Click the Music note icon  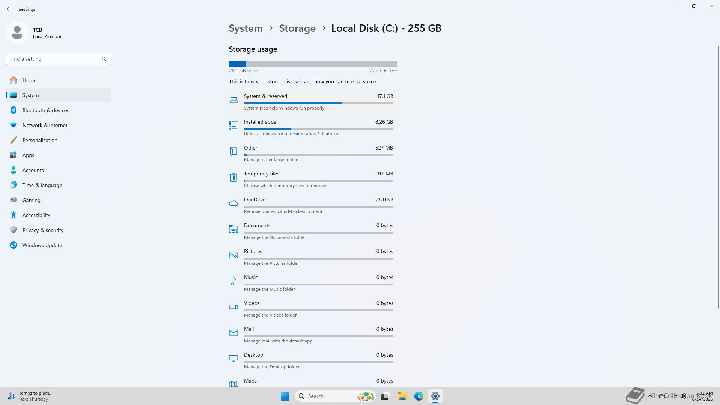tap(233, 281)
